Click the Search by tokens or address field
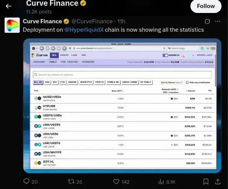 [x=122, y=75]
